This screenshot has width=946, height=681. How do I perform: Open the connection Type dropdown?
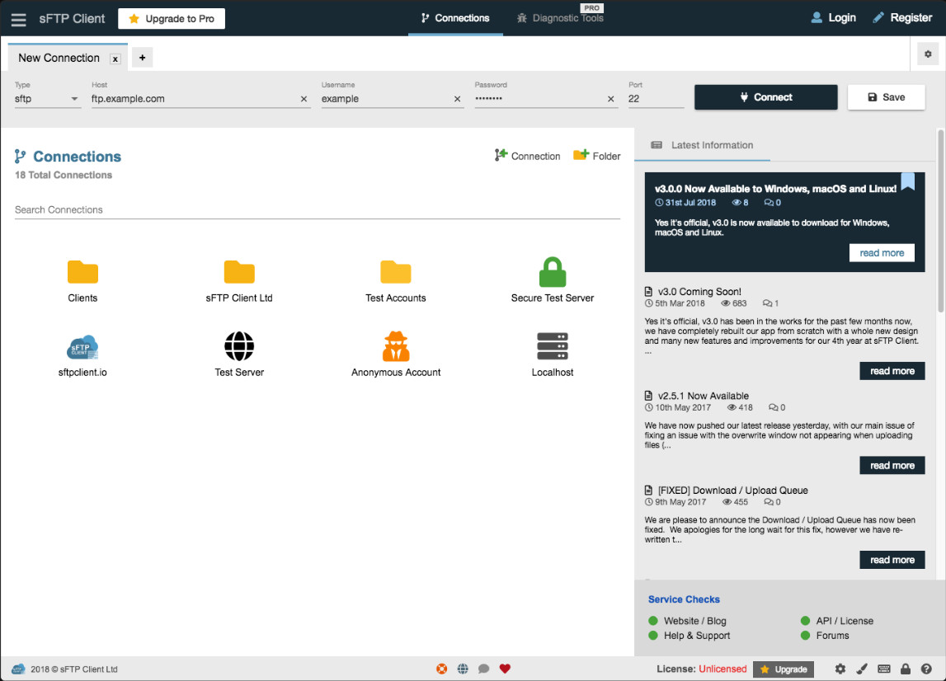coord(47,99)
